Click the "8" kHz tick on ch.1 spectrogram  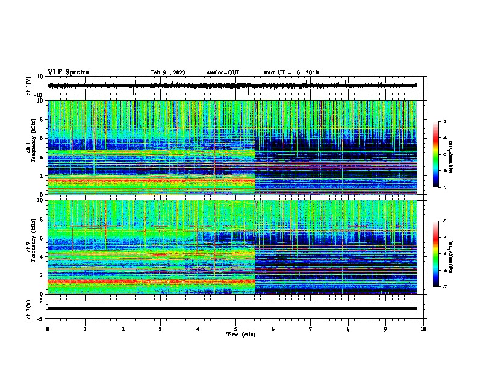[43, 119]
